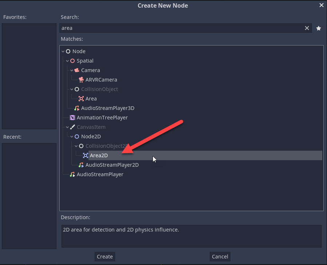Image resolution: width=327 pixels, height=265 pixels.
Task: Collapse the Spatial branch arrow
Action: pos(67,61)
